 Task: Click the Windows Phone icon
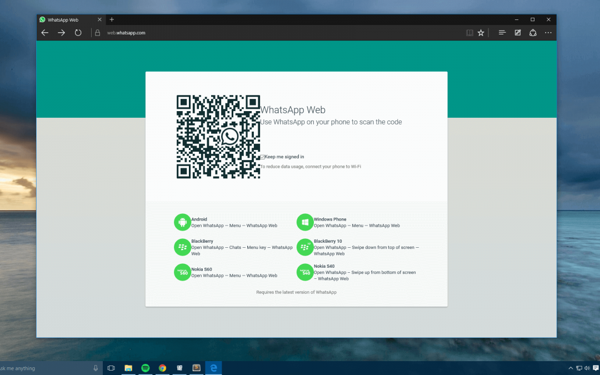pyautogui.click(x=305, y=222)
